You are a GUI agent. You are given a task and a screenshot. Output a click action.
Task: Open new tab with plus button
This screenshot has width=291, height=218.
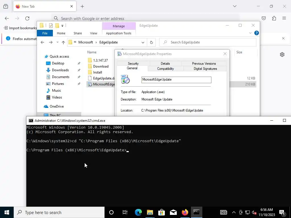[82, 7]
